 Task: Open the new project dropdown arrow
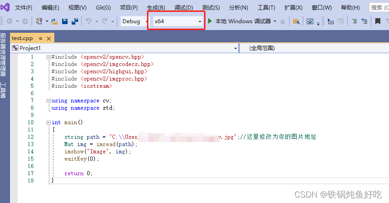coord(47,21)
